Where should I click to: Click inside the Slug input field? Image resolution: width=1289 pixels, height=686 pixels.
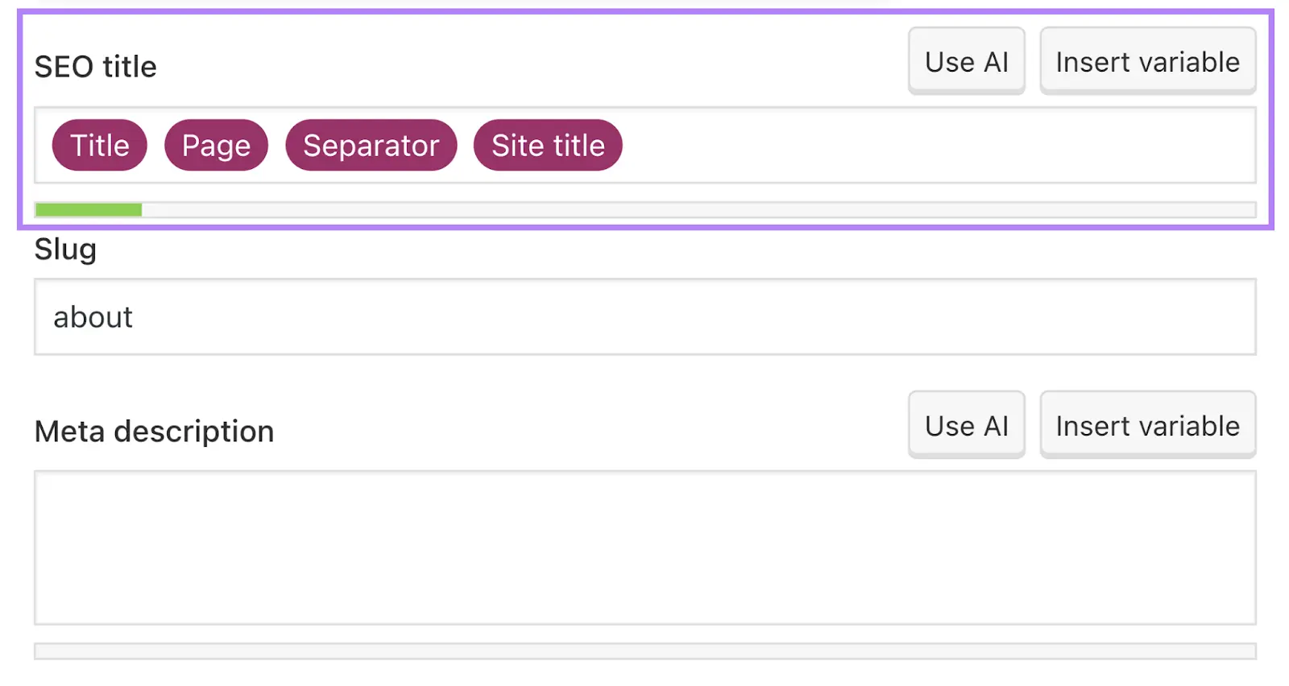[x=644, y=316]
